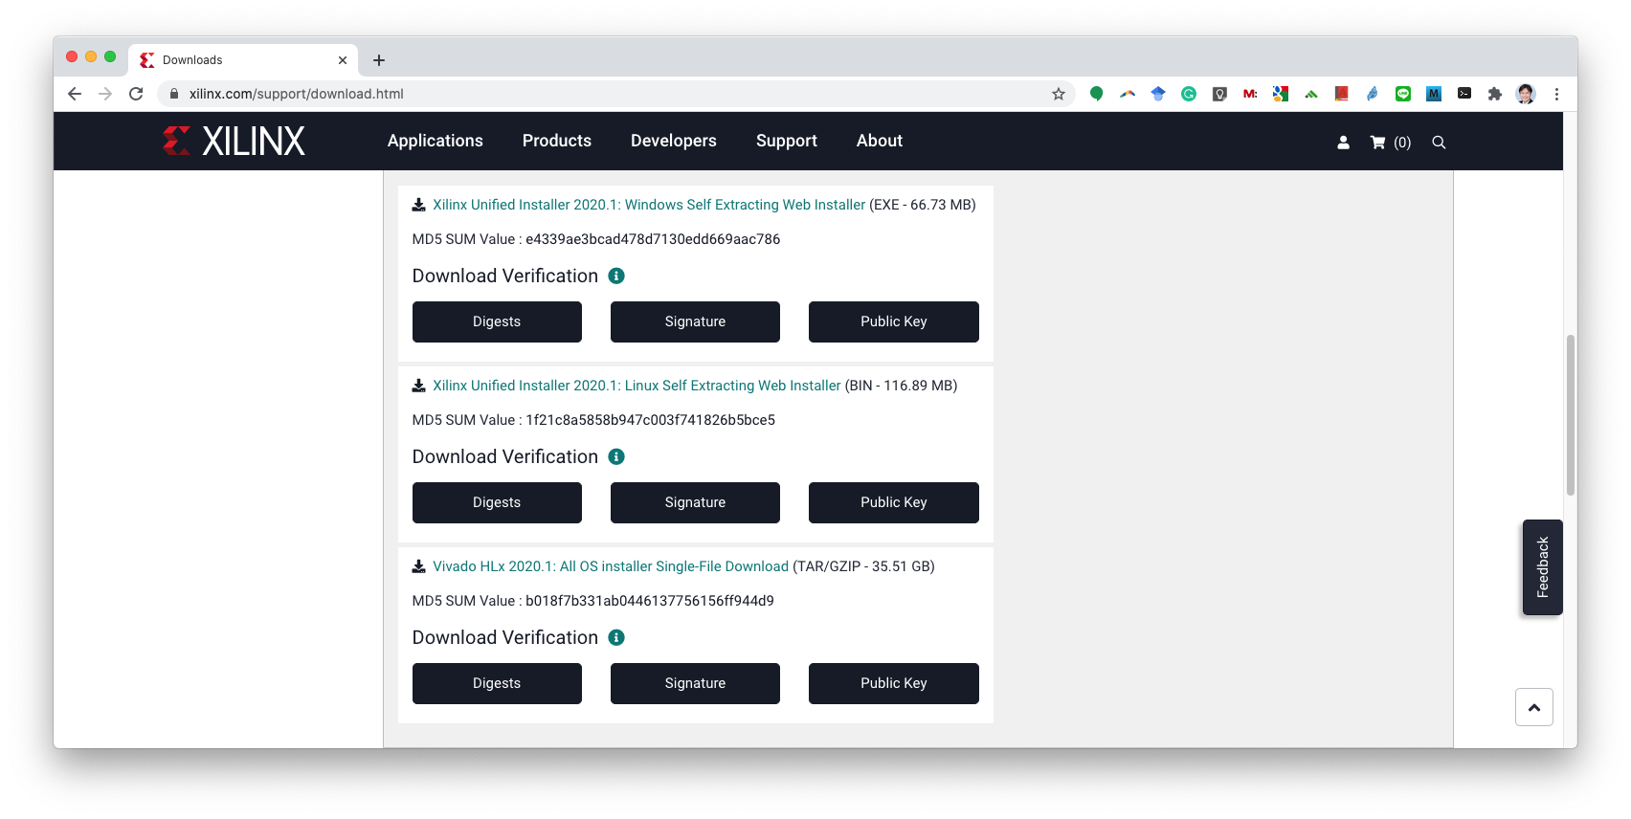Open Chrome's three-dot menu
This screenshot has width=1631, height=819.
click(1556, 94)
